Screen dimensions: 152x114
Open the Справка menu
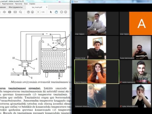(32, 4)
